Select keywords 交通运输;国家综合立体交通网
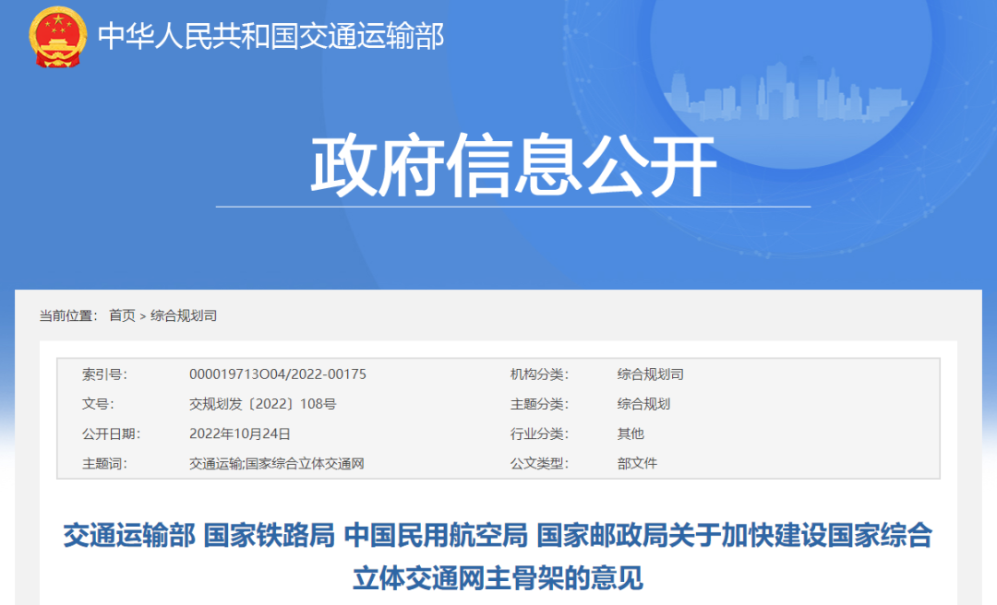The height and width of the screenshot is (605, 997). (277, 464)
